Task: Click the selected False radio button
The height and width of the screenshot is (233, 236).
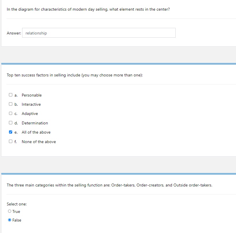Action: (10, 220)
